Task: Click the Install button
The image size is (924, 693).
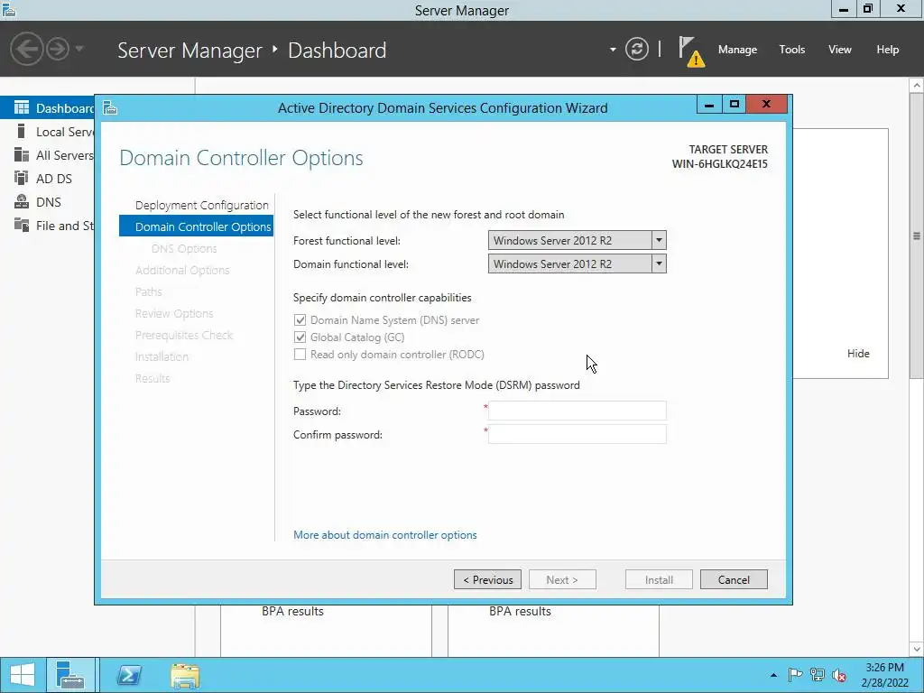Action: [x=659, y=579]
